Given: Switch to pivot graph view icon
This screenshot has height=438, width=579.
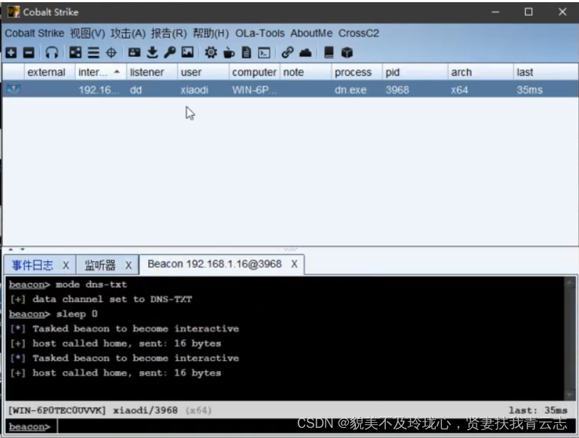Looking at the screenshot, I should [x=76, y=52].
